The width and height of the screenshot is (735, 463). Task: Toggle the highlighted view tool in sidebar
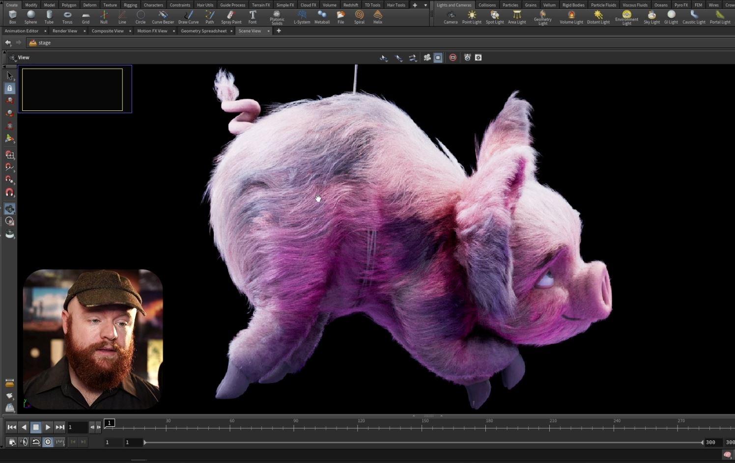(9, 209)
